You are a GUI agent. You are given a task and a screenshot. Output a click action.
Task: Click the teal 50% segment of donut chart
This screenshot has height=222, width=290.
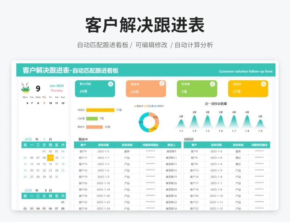pos(142,122)
